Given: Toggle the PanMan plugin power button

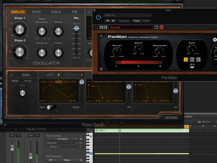Looking at the screenshot, I should (x=98, y=17).
